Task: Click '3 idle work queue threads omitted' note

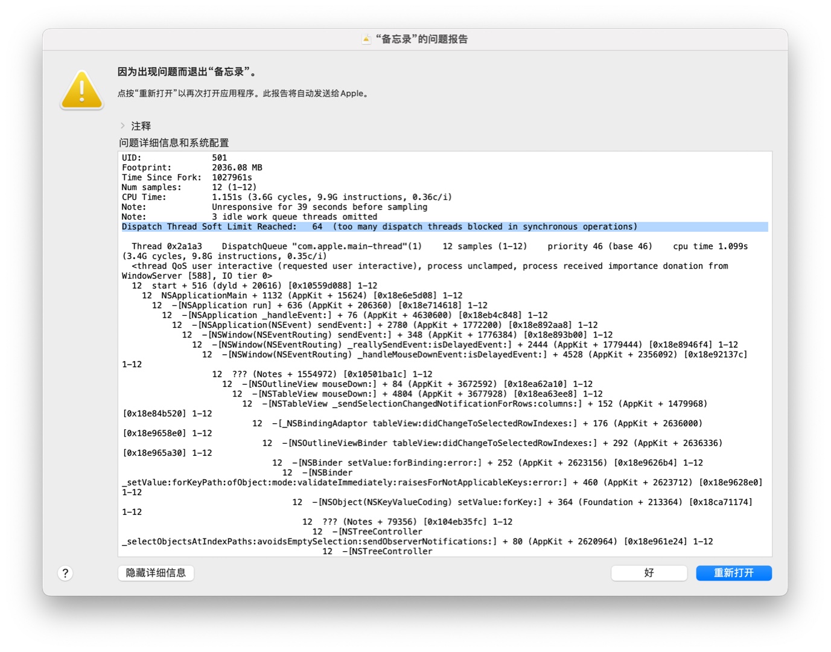Action: pos(295,217)
